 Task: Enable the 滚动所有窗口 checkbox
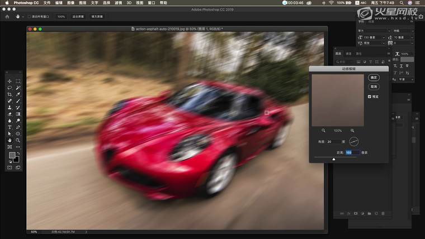(30, 17)
